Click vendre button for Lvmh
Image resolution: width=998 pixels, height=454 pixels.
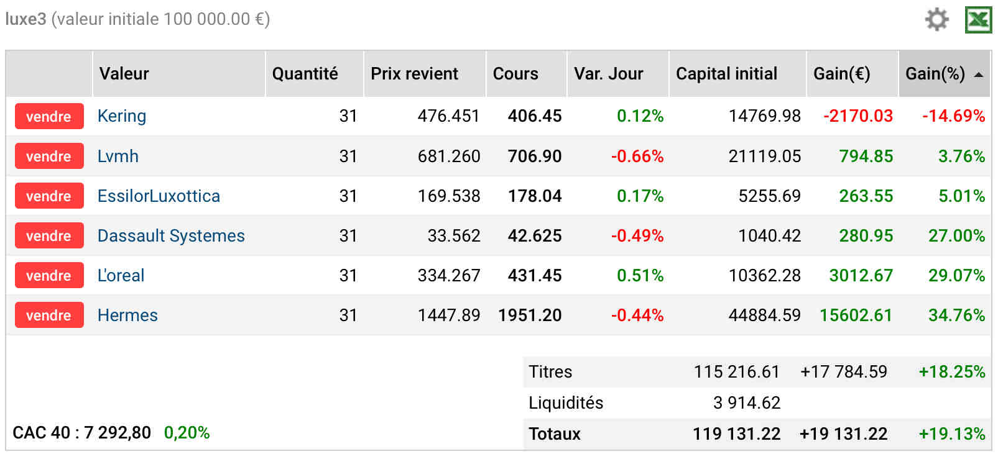point(49,156)
